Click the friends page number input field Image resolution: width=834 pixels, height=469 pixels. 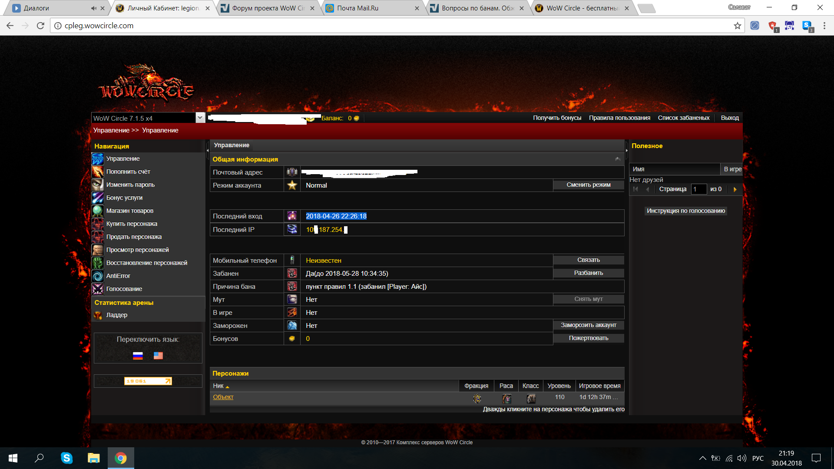pos(698,189)
